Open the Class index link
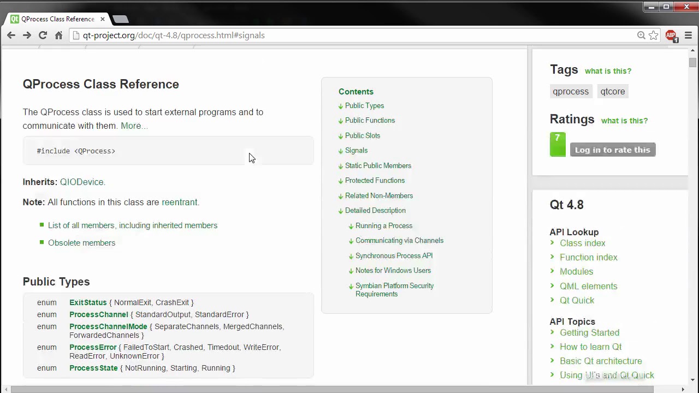This screenshot has width=699, height=393. pyautogui.click(x=583, y=243)
